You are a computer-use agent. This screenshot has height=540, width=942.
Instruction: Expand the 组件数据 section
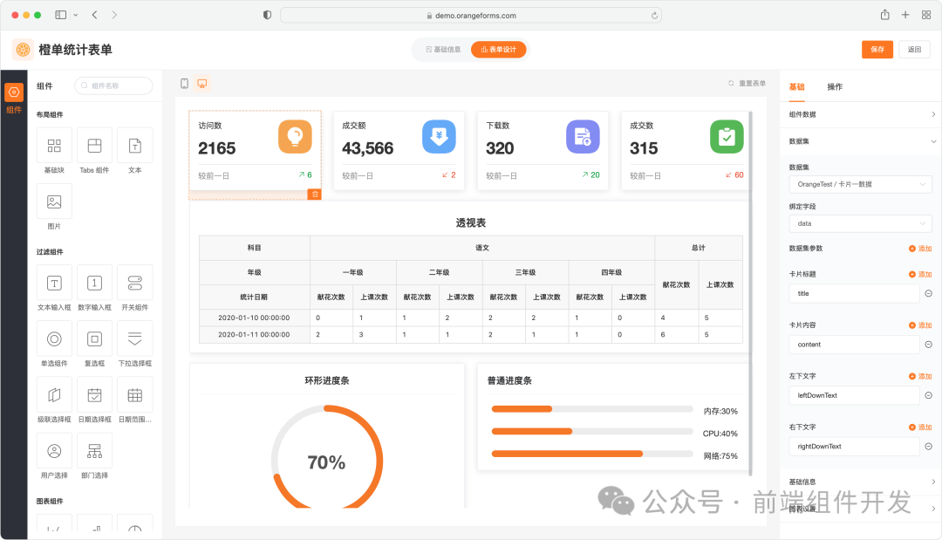[x=860, y=114]
